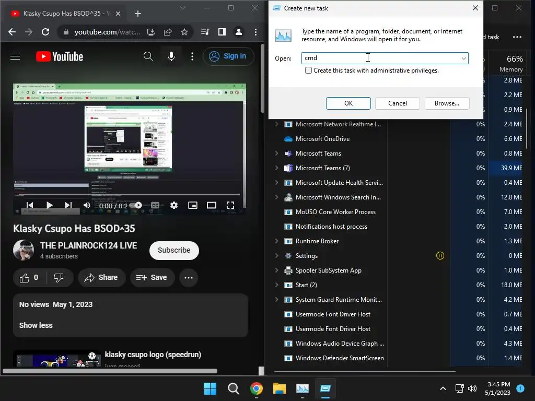Save video to playlist
This screenshot has width=535, height=401.
click(152, 278)
